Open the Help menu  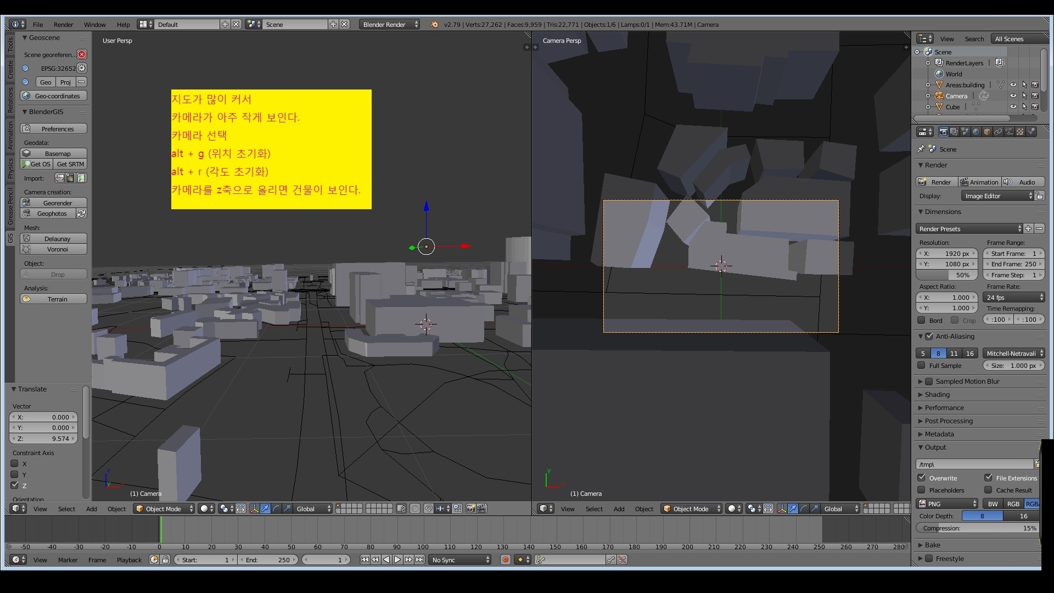click(x=123, y=24)
